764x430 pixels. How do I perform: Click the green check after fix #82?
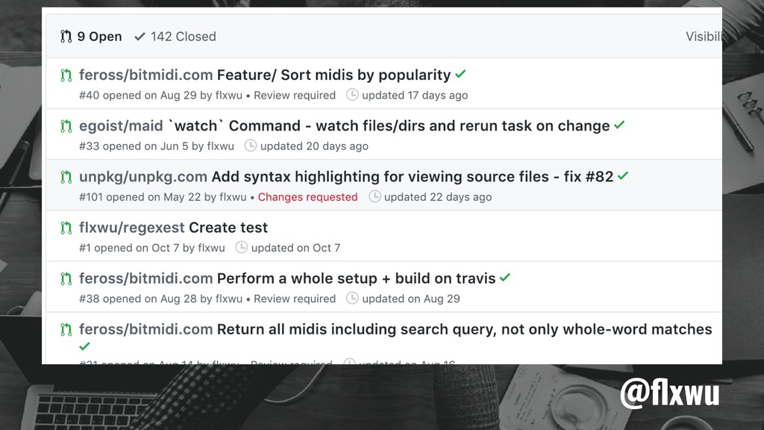623,175
